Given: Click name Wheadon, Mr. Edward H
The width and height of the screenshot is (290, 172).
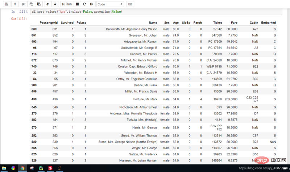Looking at the screenshot, I should point(141,73).
